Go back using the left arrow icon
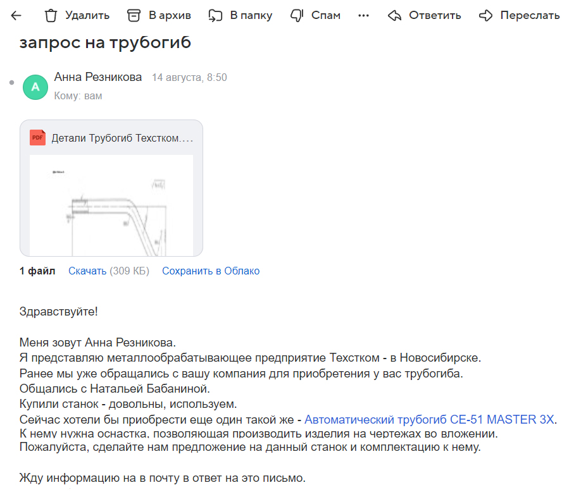The width and height of the screenshot is (569, 497). (x=16, y=15)
